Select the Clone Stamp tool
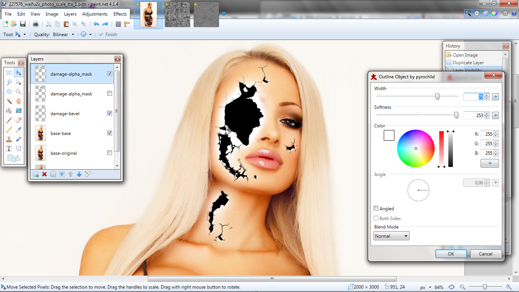519x292 pixels. pos(9,139)
